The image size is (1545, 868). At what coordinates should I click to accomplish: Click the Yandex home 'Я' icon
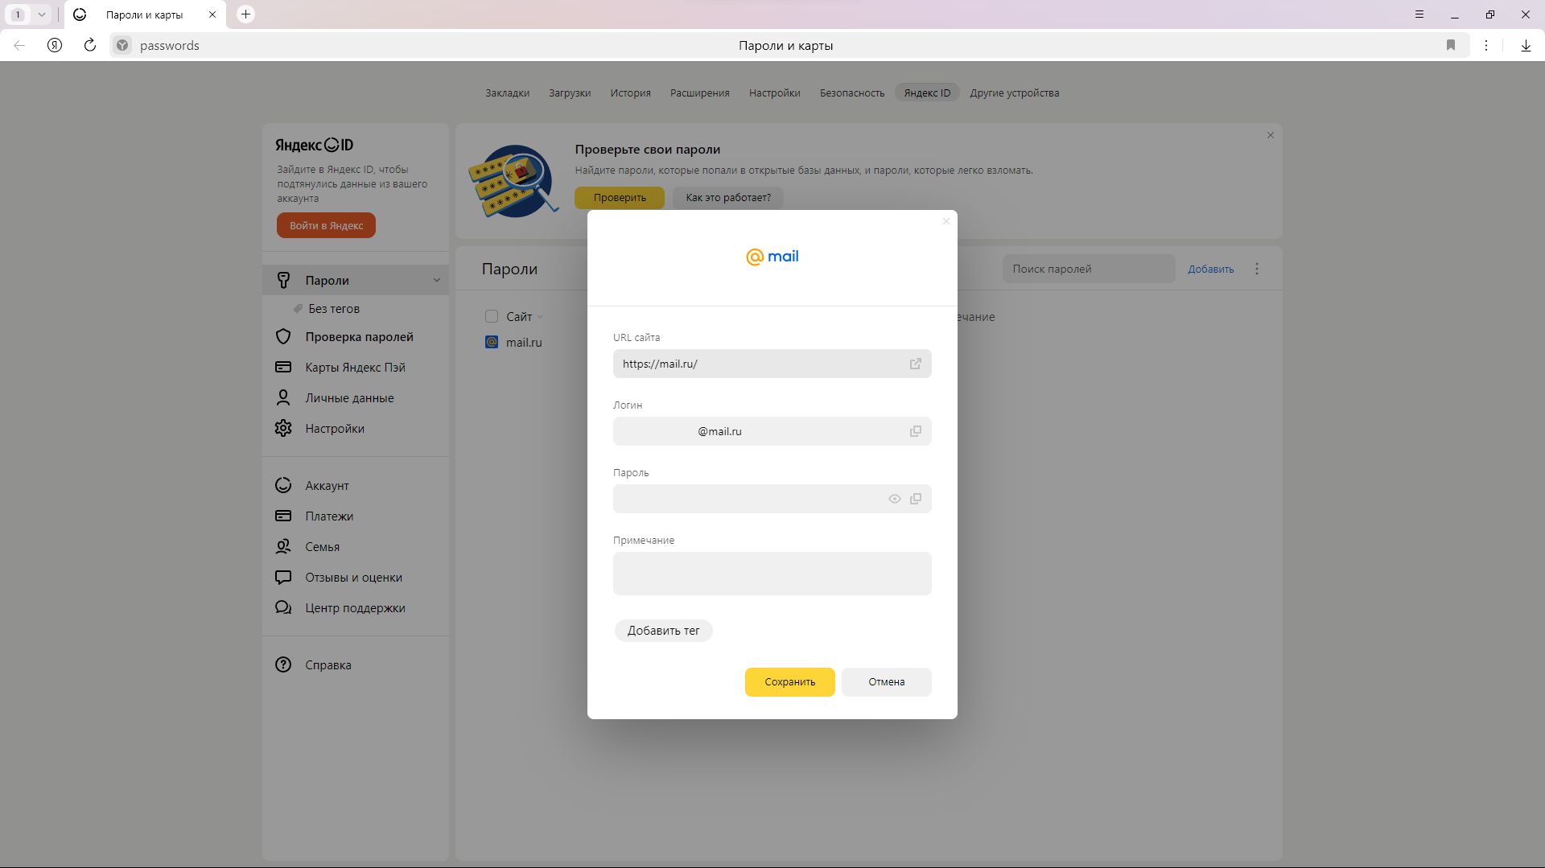[x=55, y=45]
